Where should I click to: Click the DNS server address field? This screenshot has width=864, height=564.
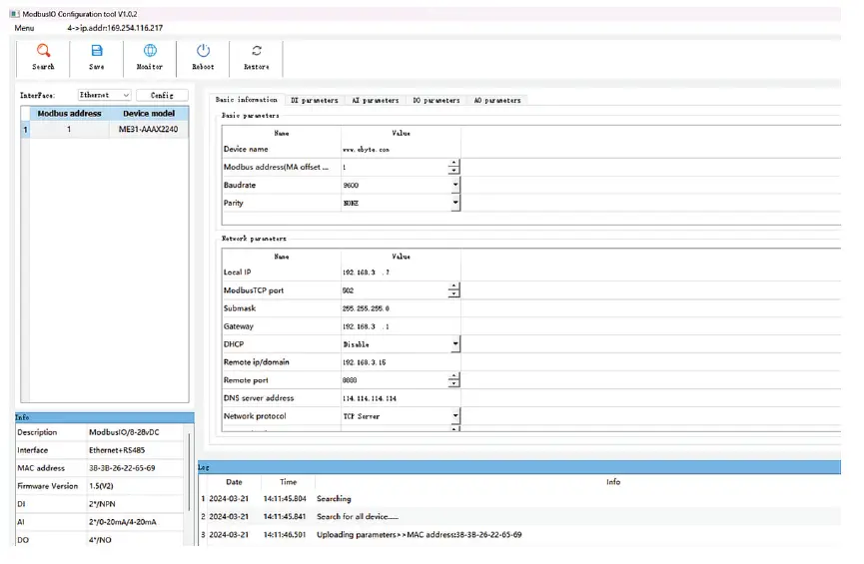(401, 398)
